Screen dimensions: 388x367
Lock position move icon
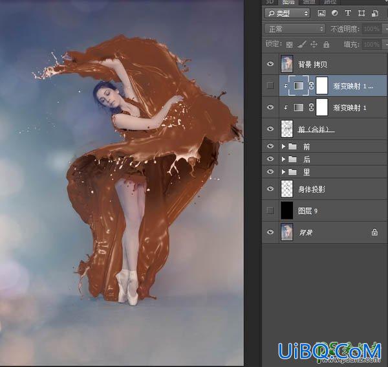pyautogui.click(x=314, y=44)
